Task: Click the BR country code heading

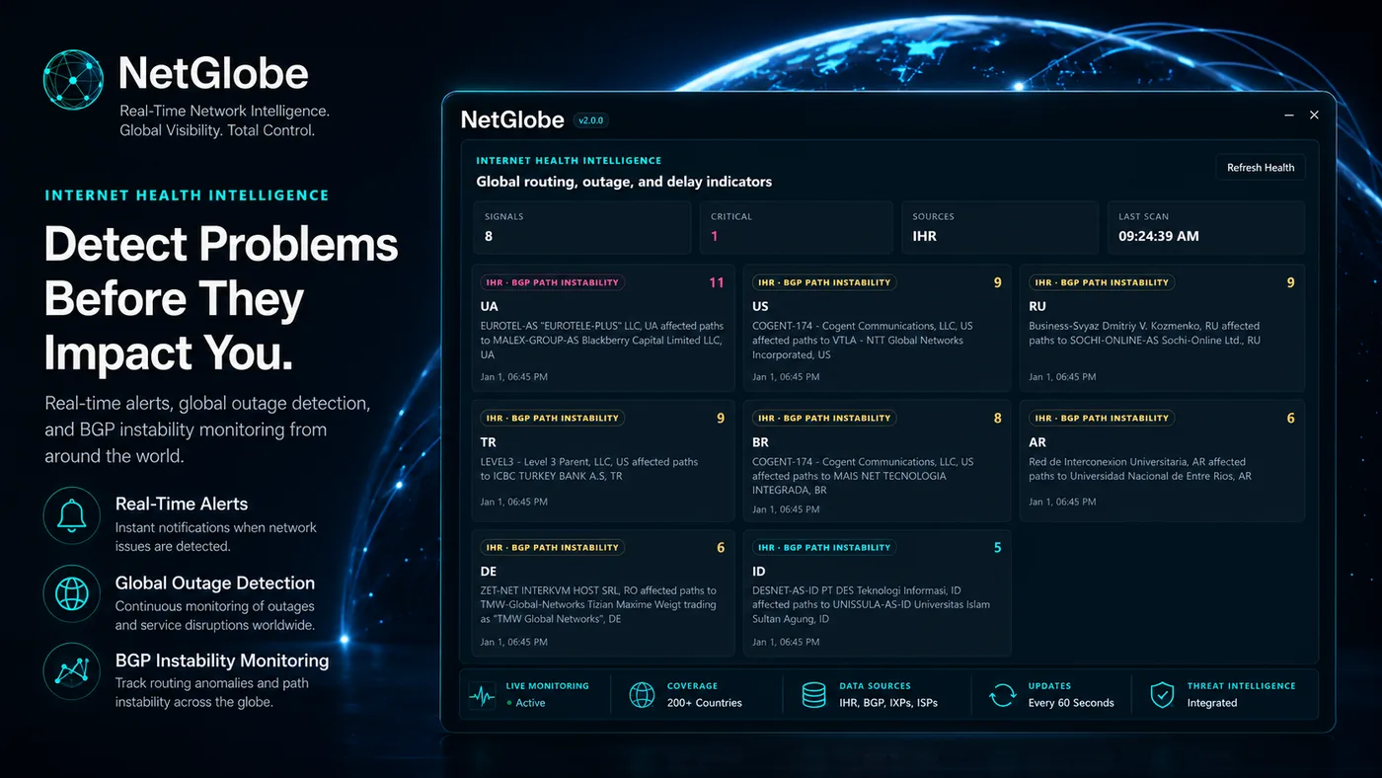Action: (x=761, y=442)
